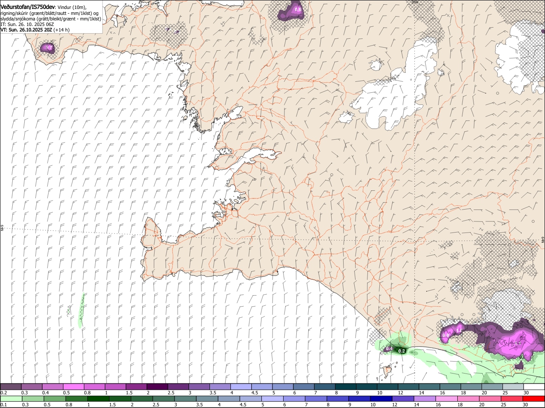Click the 20W longitude label at the top
The image size is (545, 408).
coord(415,2)
